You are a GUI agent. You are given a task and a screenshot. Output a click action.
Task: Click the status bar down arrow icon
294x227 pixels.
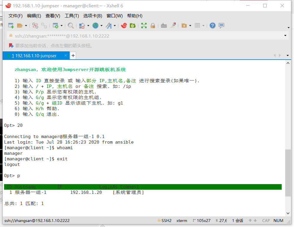point(255,221)
